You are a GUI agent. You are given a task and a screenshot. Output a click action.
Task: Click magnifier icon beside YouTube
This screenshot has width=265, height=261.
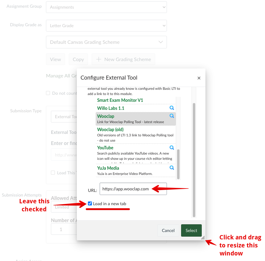pos(172,147)
